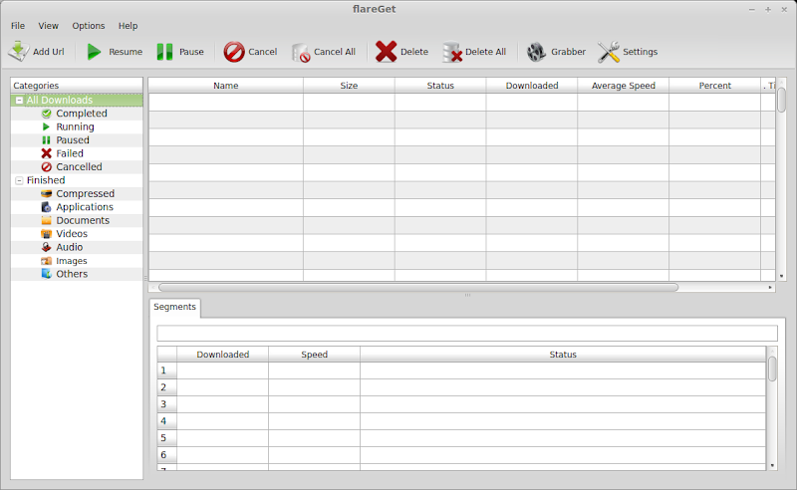
Task: Click the downloads table vertical scrollbar handle
Action: 781,100
